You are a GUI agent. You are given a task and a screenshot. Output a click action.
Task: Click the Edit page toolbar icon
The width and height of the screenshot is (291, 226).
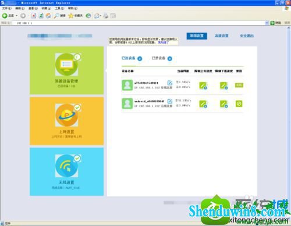coord(113,16)
